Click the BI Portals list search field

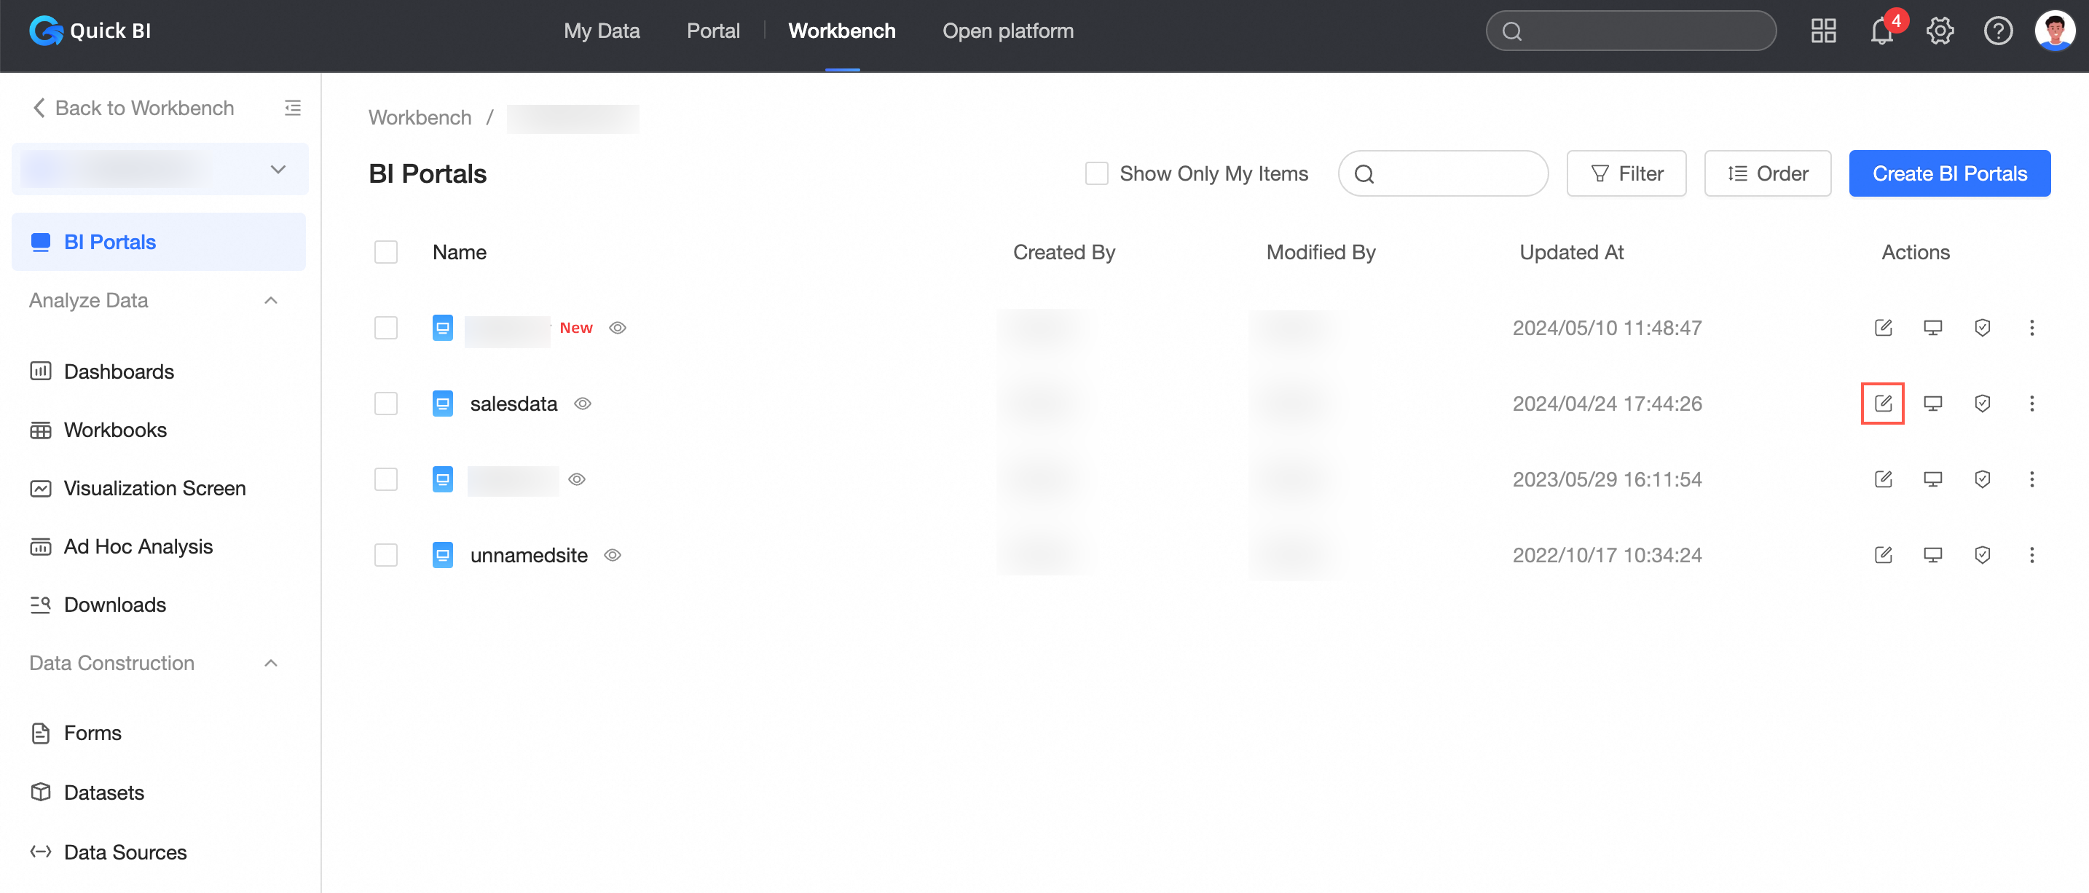click(1455, 173)
